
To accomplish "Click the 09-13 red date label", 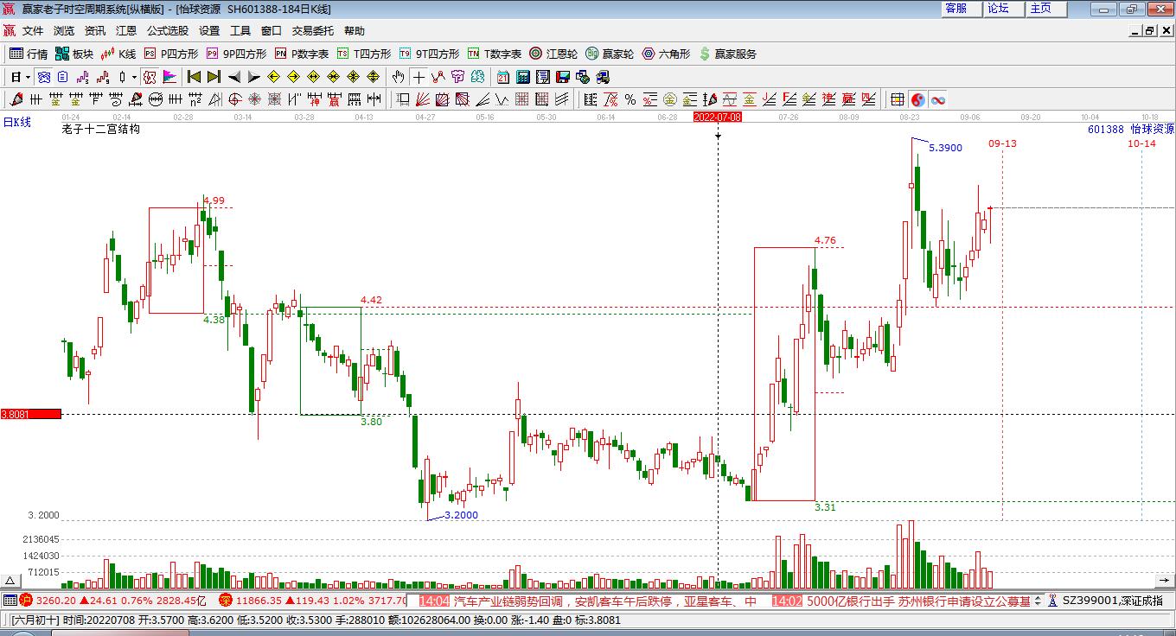I will click(x=1002, y=143).
